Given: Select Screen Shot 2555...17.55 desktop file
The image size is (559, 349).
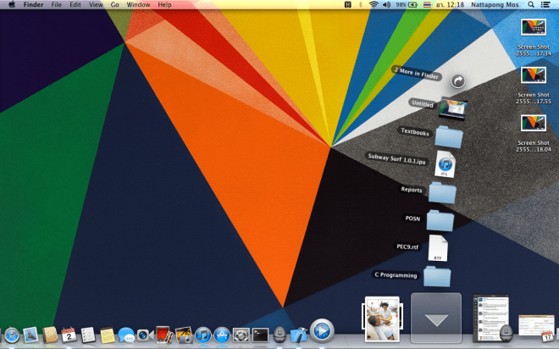Looking at the screenshot, I should [x=534, y=86].
